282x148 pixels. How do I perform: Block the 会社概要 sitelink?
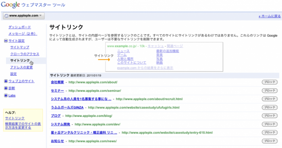(x=270, y=82)
